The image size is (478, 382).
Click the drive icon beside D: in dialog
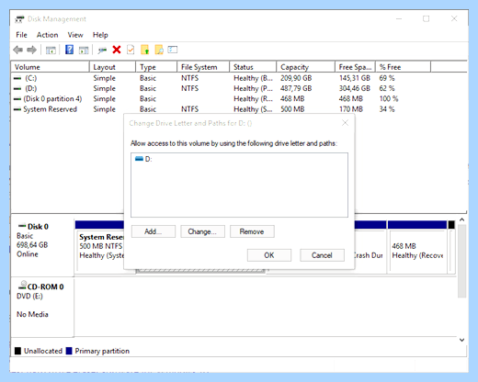(x=139, y=159)
